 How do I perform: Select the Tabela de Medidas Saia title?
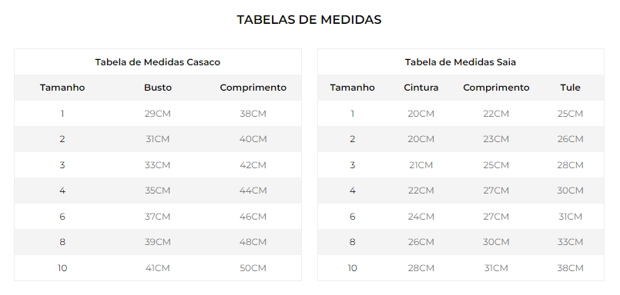pos(461,62)
